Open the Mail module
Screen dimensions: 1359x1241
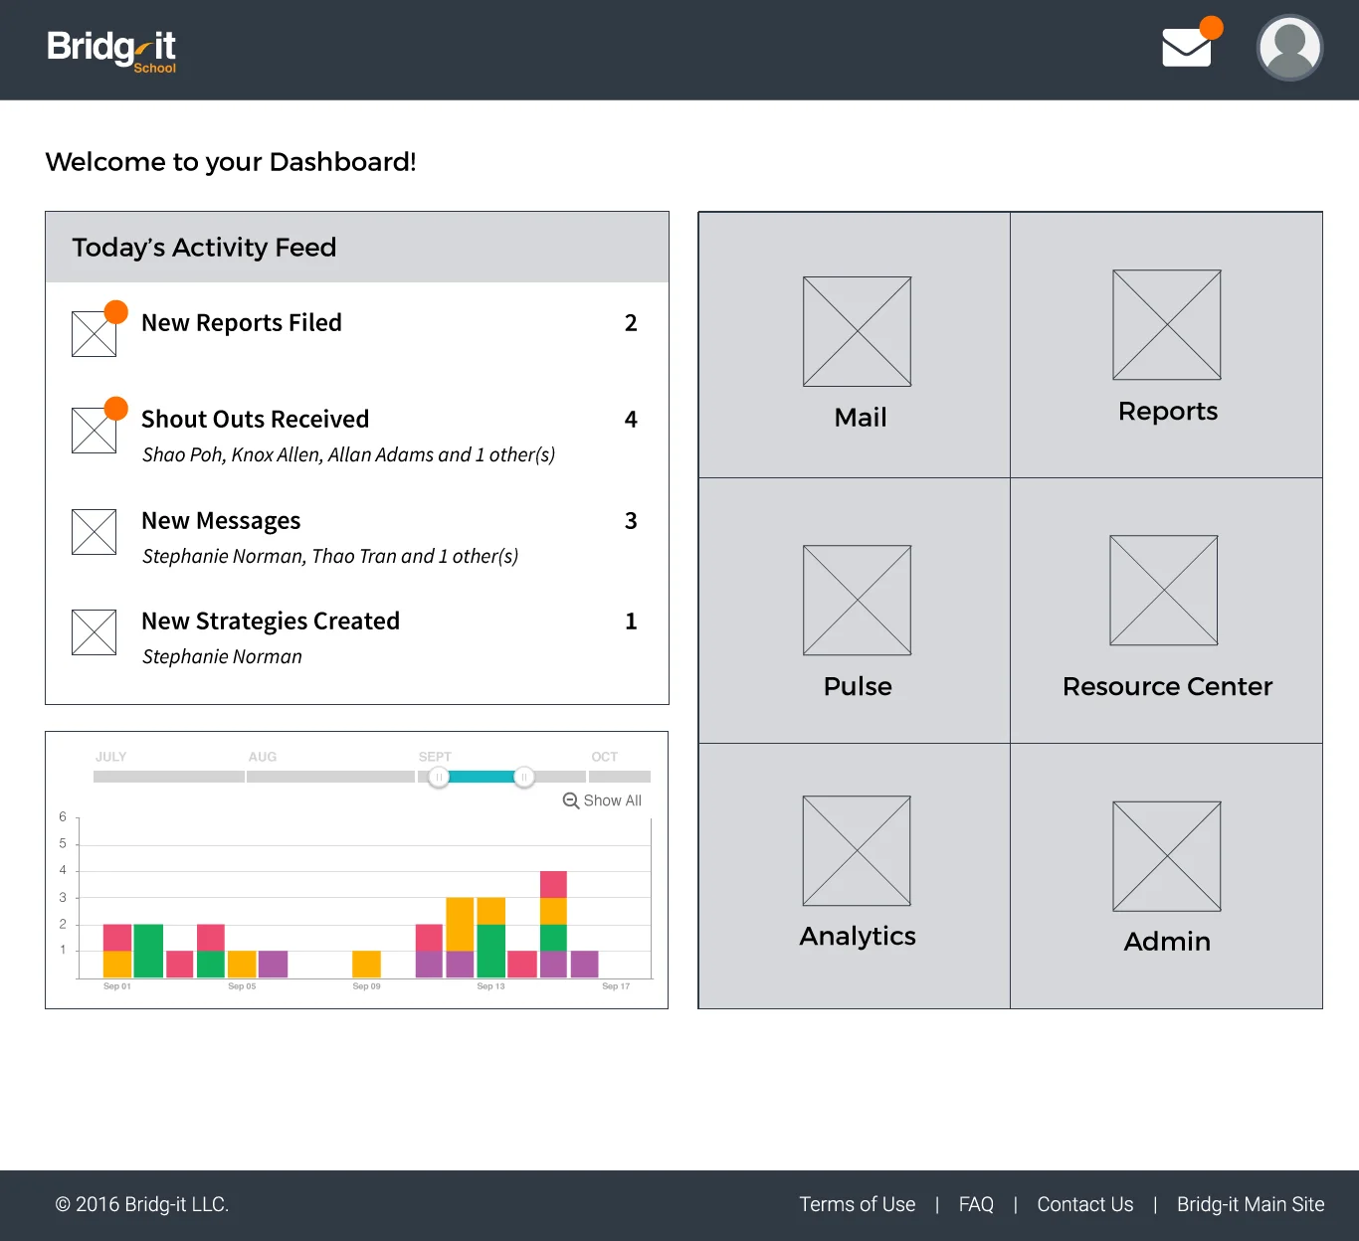(x=857, y=343)
